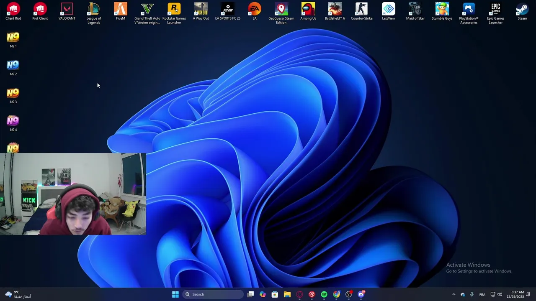Open File Explorer from the taskbar
Screen dimensions: 536x301
pyautogui.click(x=287, y=294)
